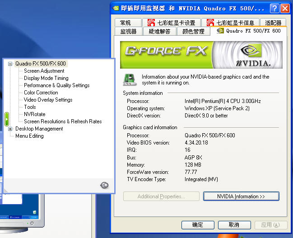Image resolution: width=293 pixels, height=238 pixels.
Task: Click the green slide-out panel handle
Action: point(7,119)
